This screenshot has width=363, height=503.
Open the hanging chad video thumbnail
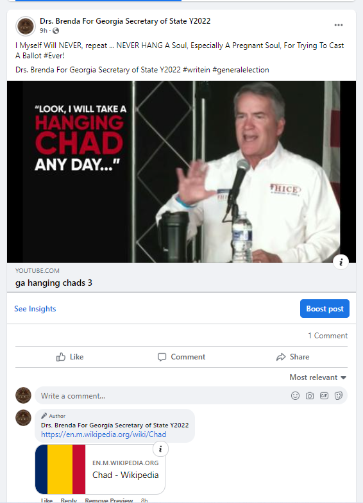tap(181, 172)
